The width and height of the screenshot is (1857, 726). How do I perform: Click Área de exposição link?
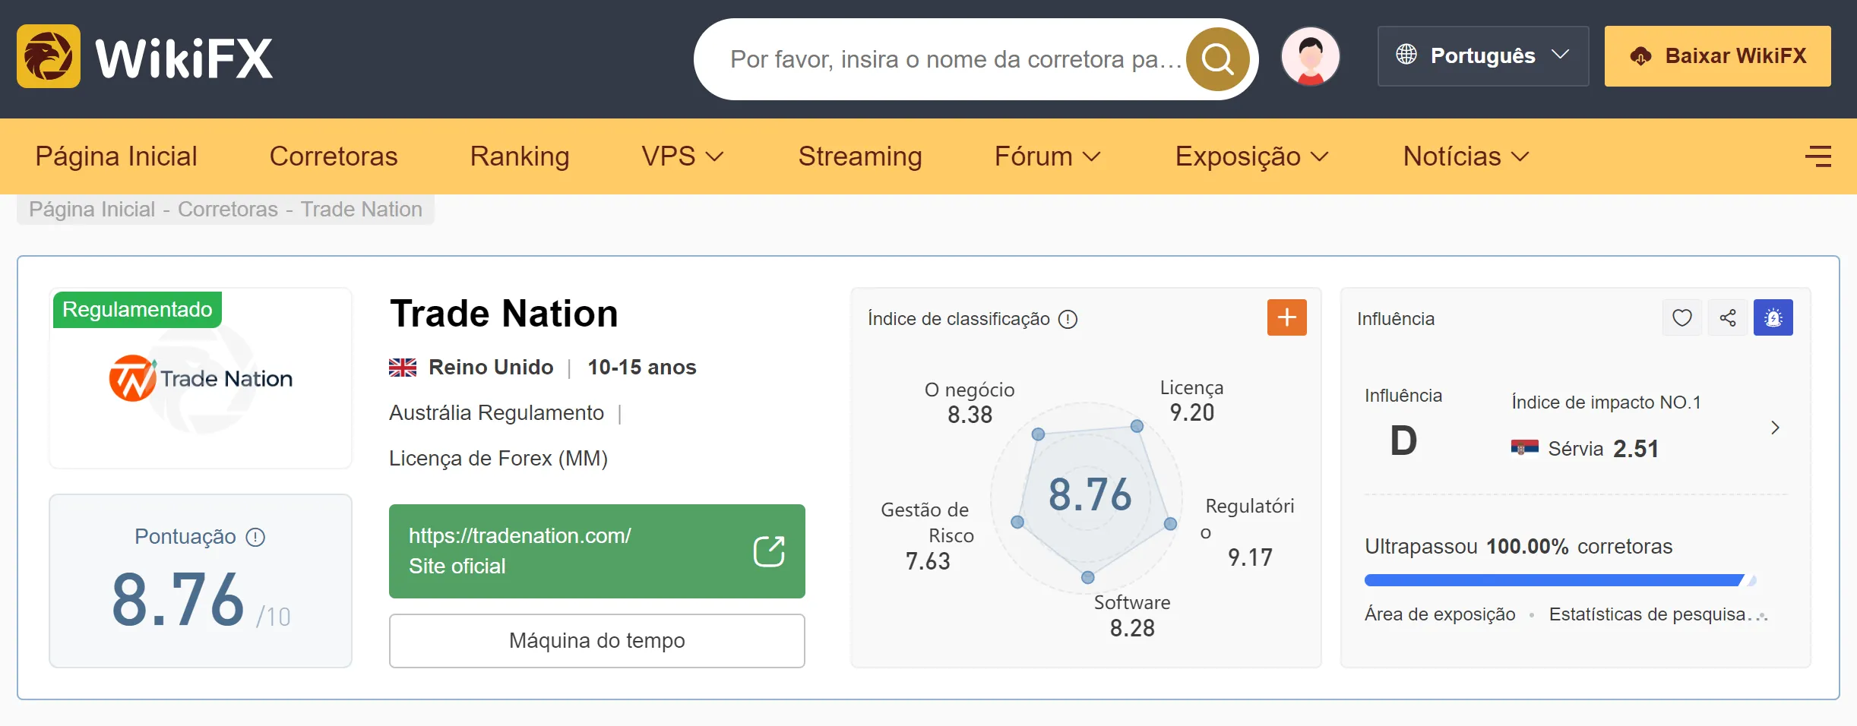(x=1440, y=614)
